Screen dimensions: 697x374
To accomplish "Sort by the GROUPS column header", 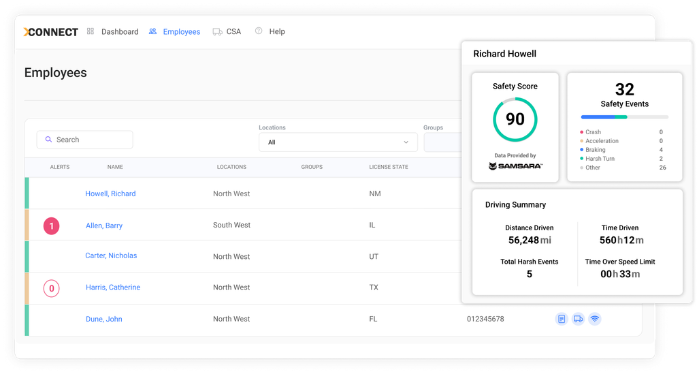I will [312, 167].
